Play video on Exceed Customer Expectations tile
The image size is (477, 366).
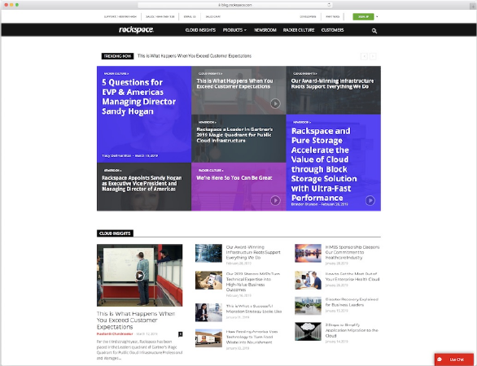pyautogui.click(x=275, y=103)
